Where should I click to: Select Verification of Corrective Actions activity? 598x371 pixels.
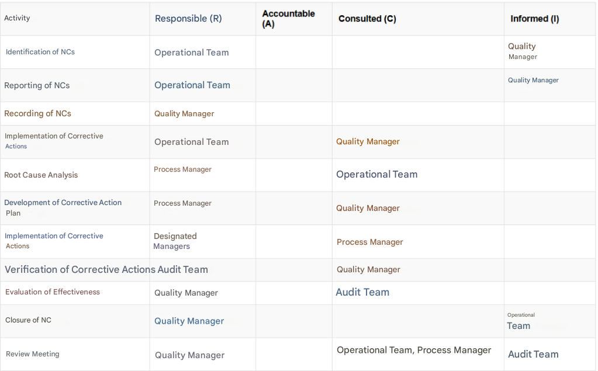[x=80, y=269]
